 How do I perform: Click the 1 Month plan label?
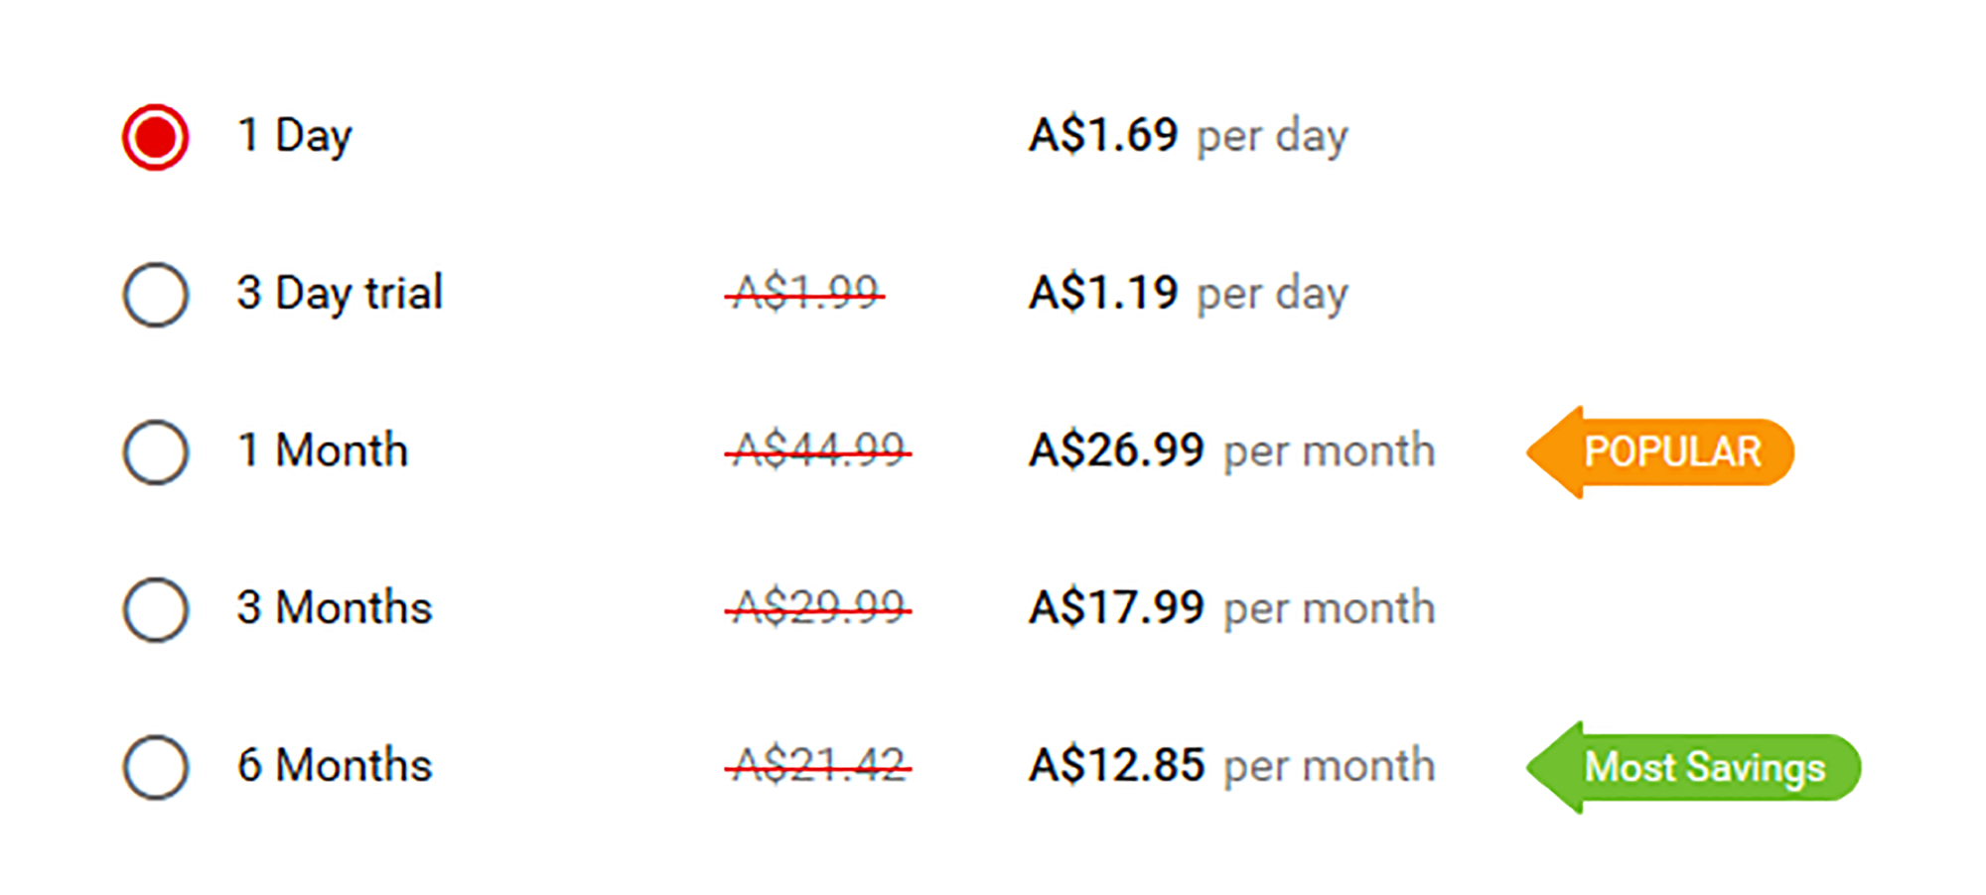click(x=323, y=450)
